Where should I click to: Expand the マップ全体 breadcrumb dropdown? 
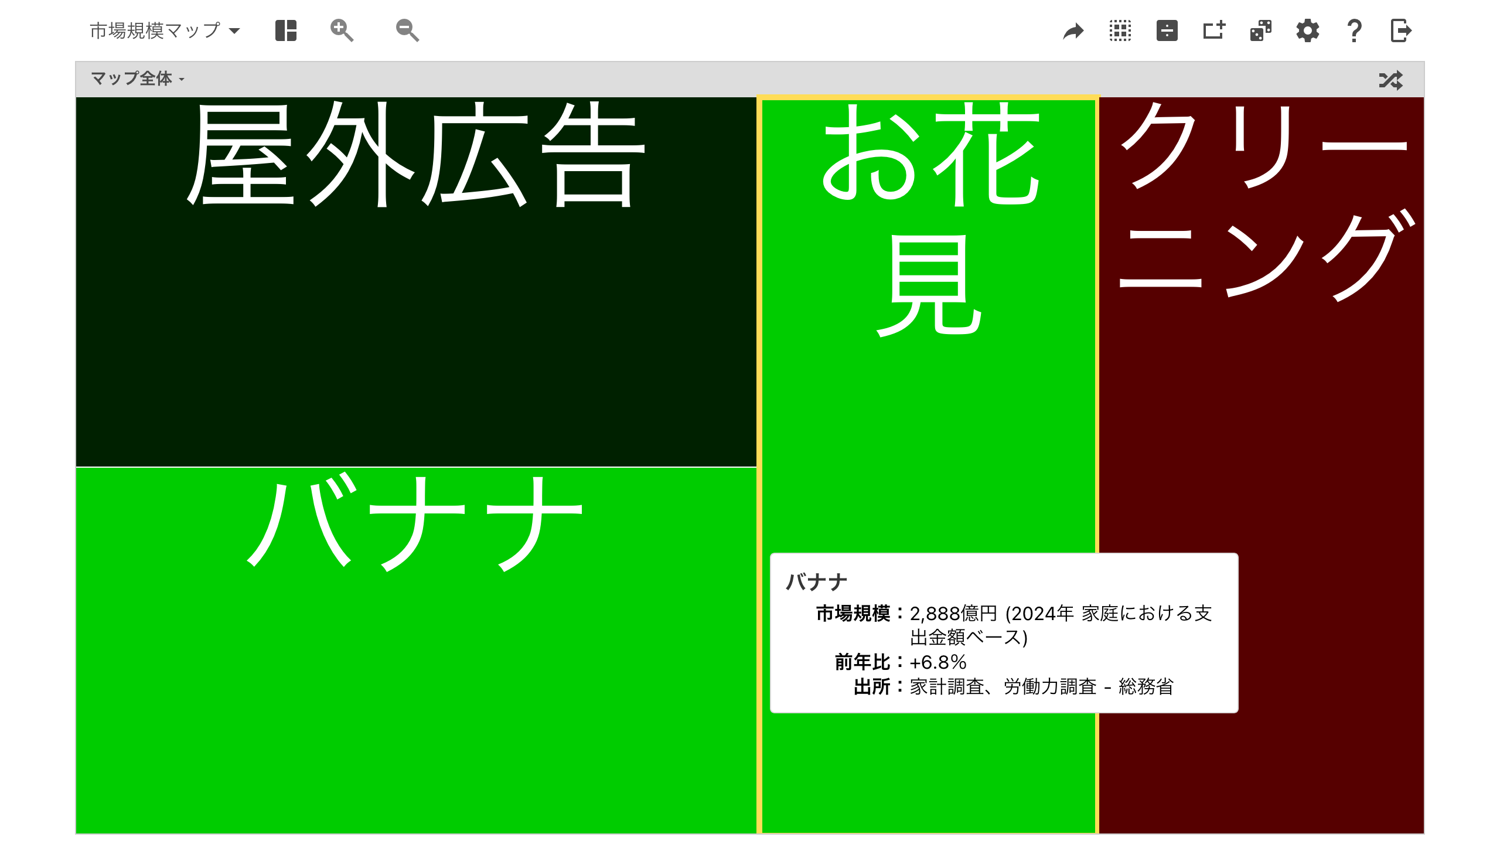(138, 79)
